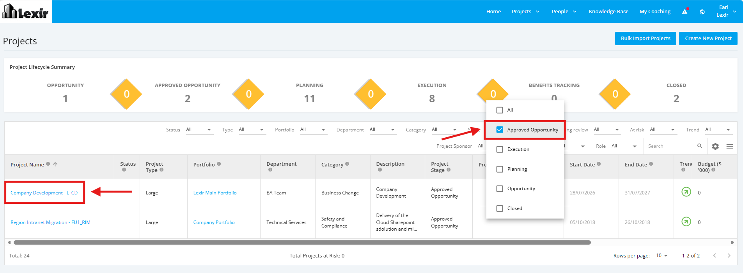Click the Execution lifecycle count 8
The image size is (743, 273).
pyautogui.click(x=432, y=98)
